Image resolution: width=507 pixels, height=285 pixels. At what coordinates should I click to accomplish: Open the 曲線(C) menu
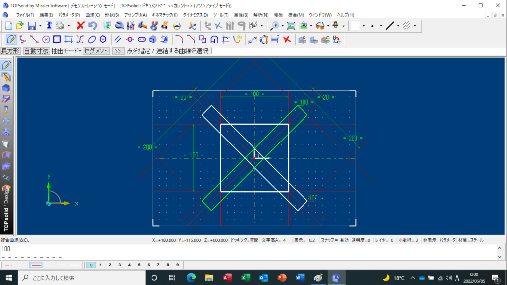point(93,15)
